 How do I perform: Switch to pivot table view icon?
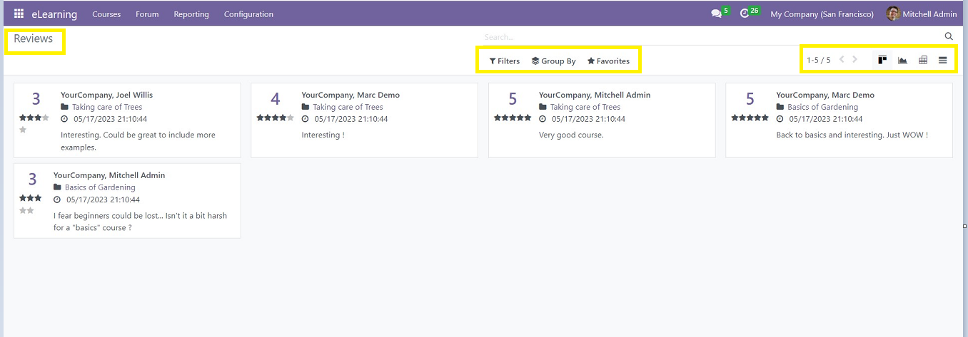coord(923,61)
